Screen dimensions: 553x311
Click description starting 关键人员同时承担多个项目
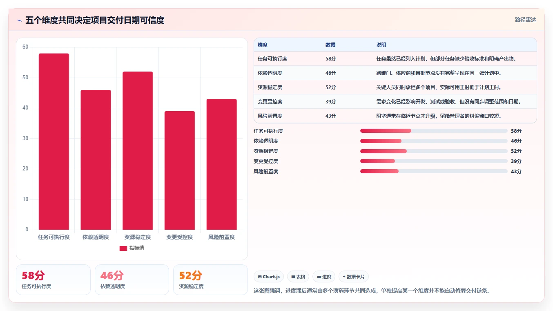tap(439, 87)
